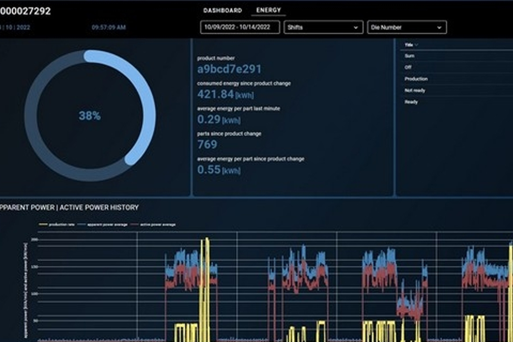Click the "parts since product change" label
The height and width of the screenshot is (342, 513).
click(229, 133)
